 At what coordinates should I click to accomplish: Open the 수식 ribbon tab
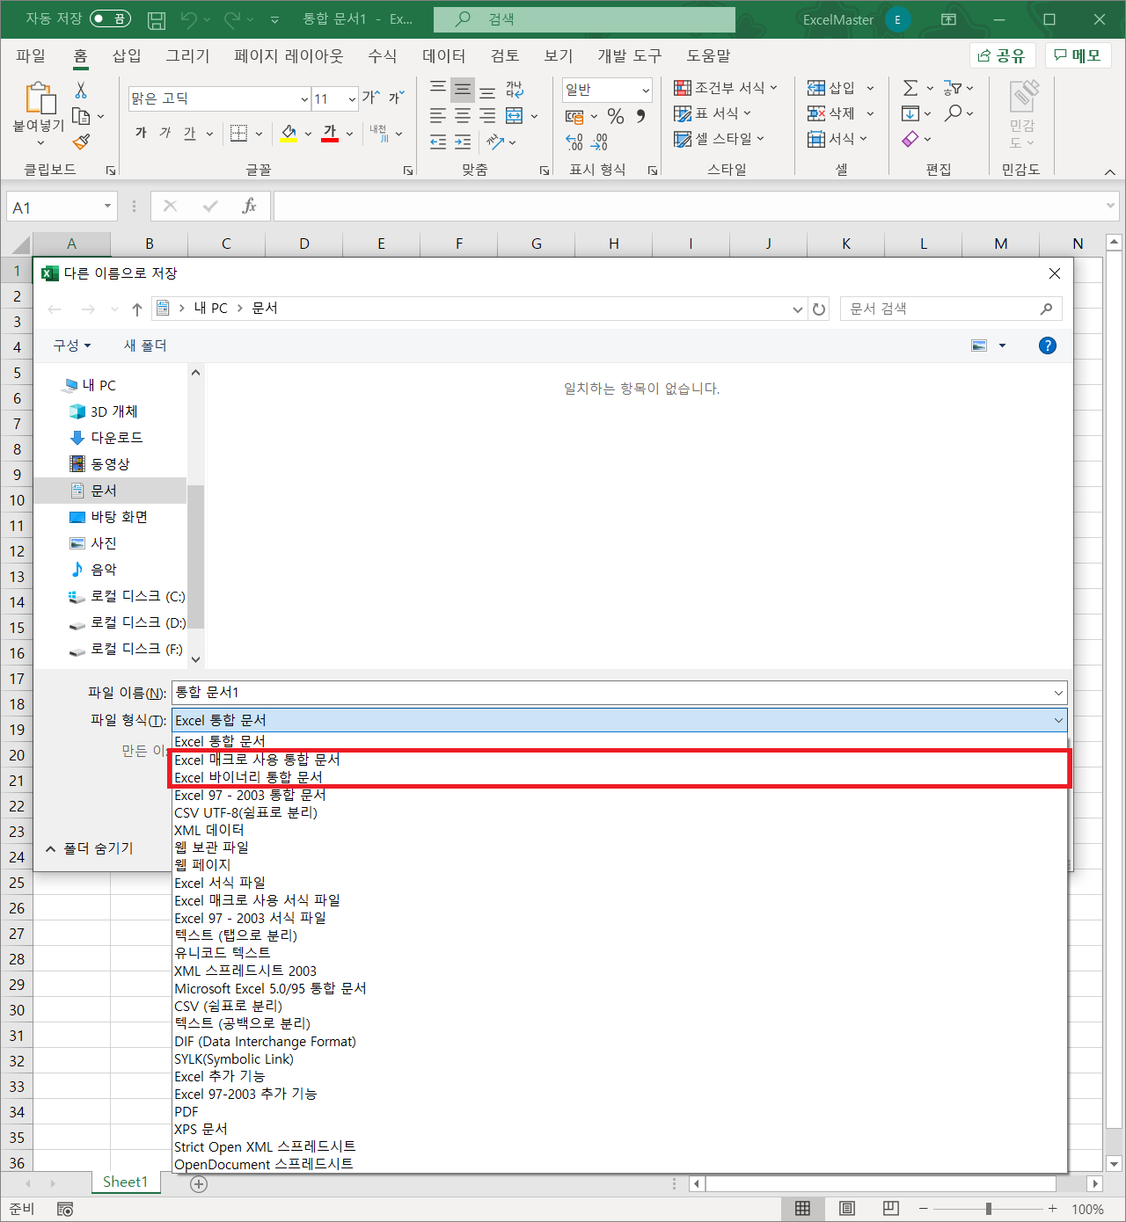pyautogui.click(x=382, y=55)
